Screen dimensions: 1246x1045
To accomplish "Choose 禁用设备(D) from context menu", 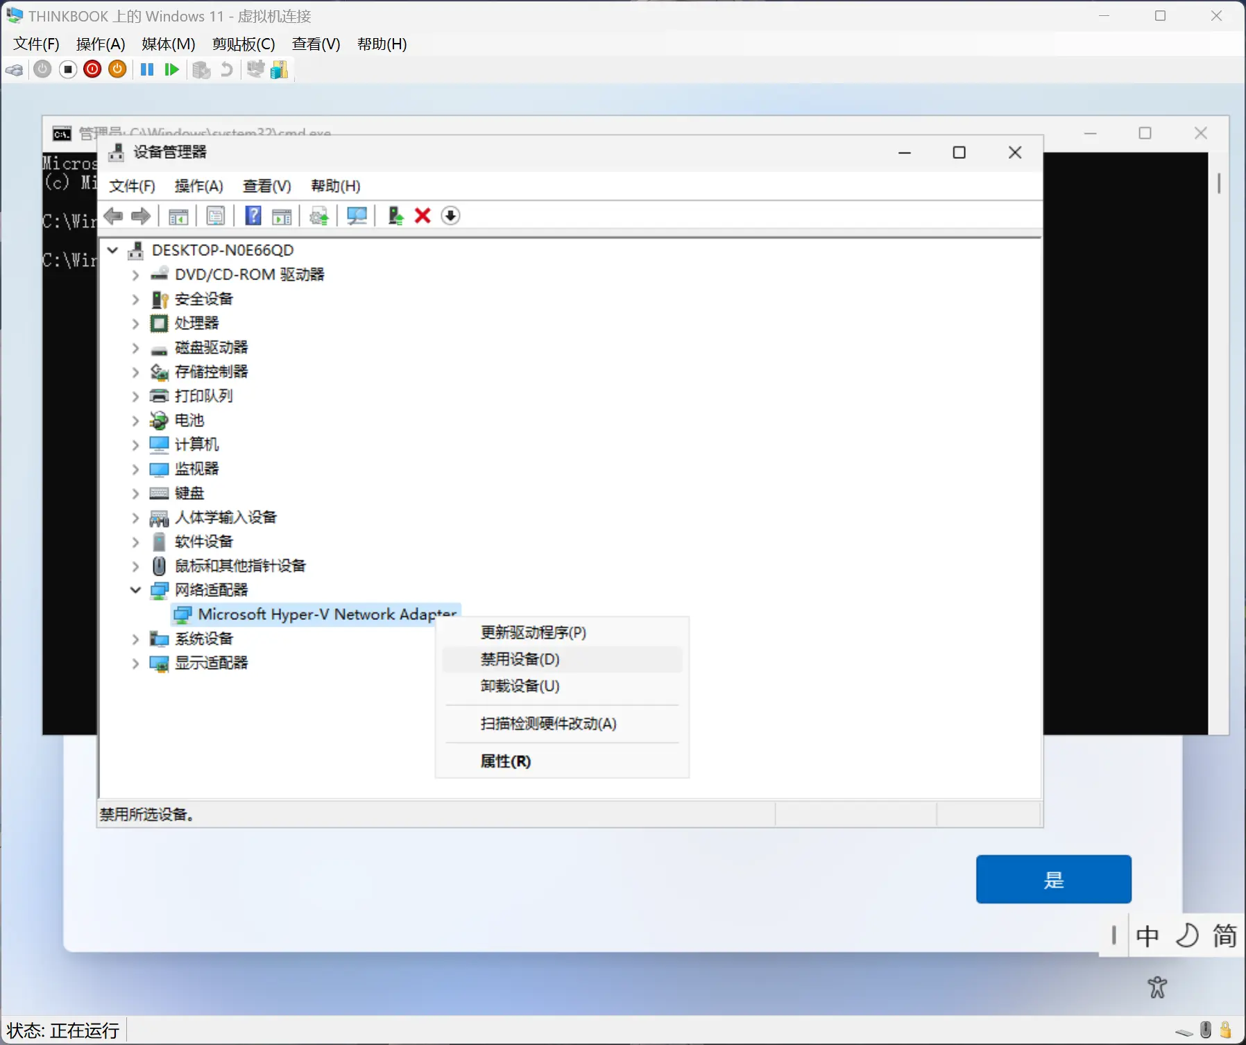I will point(520,659).
